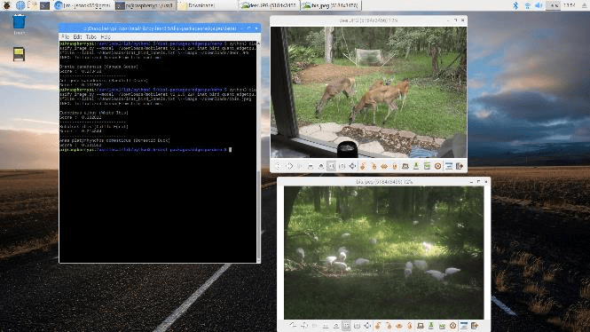Save the ibis image file
The image size is (590, 332).
click(431, 326)
